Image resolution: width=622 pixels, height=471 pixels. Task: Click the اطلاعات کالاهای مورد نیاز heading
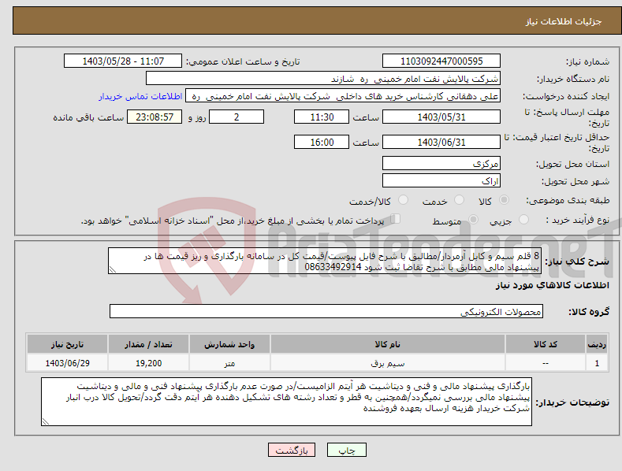tap(552, 285)
